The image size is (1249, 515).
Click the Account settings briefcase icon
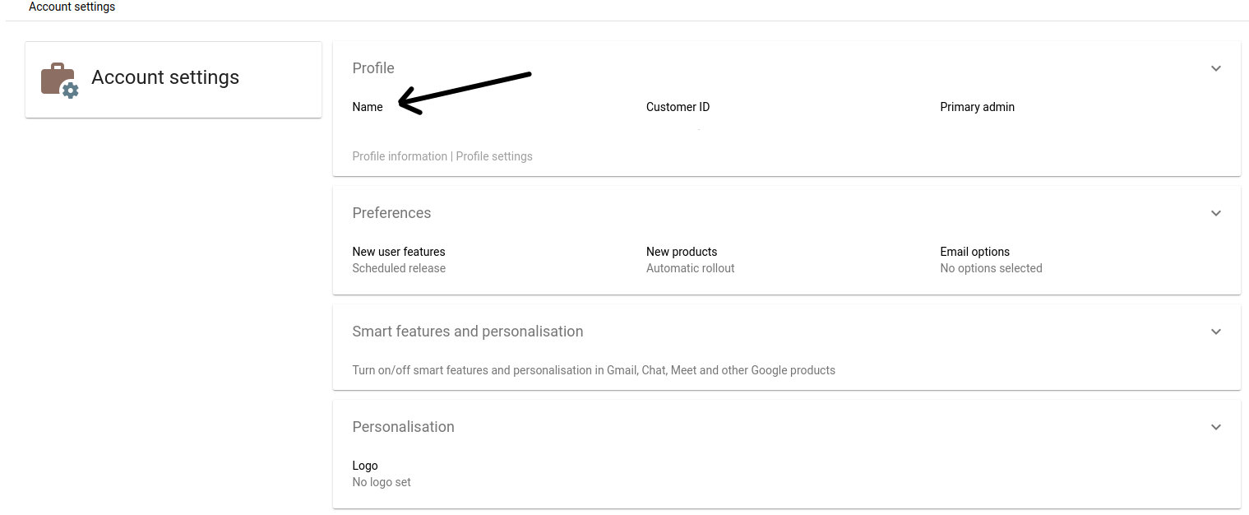56,77
